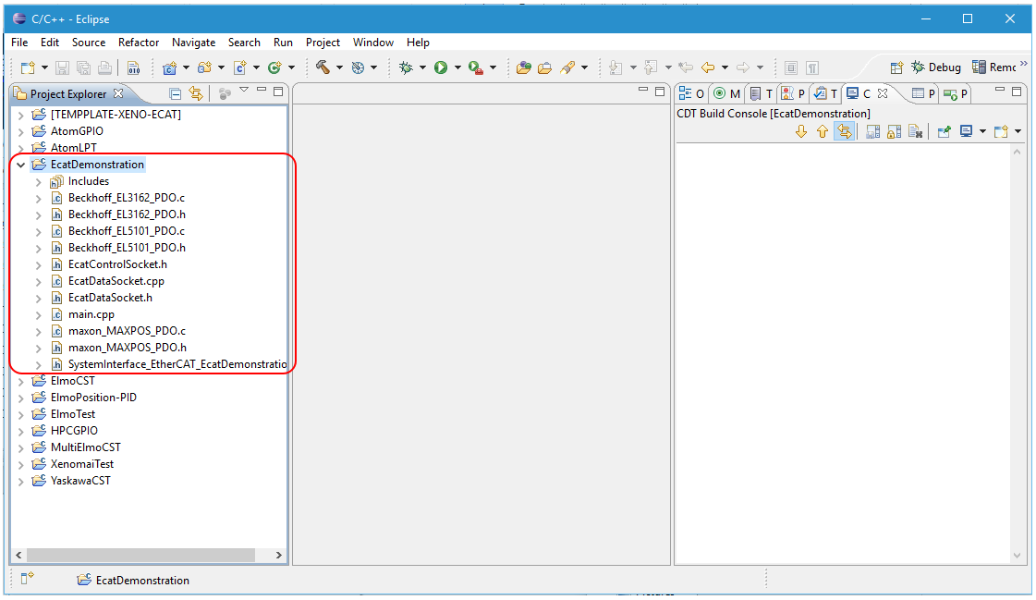Close the Project Explorer tab

coord(118,93)
